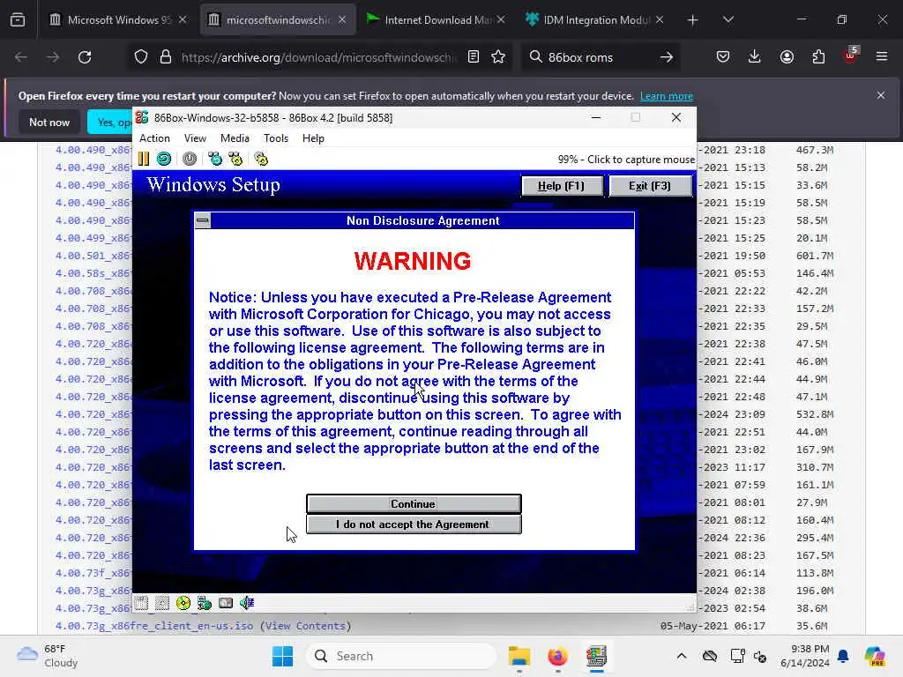The width and height of the screenshot is (903, 677).
Task: Click the archive.org URL address field
Action: (319, 57)
